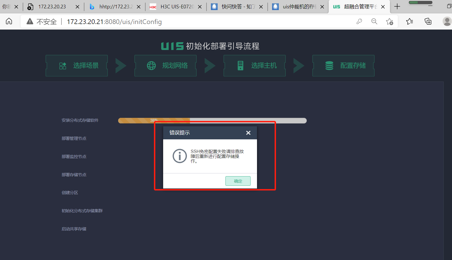
Task: Open the favorites list
Action: 410,22
